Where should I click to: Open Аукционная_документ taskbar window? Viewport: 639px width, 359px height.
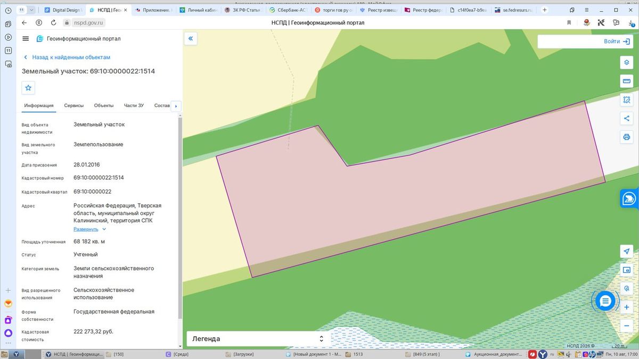[x=495, y=354]
